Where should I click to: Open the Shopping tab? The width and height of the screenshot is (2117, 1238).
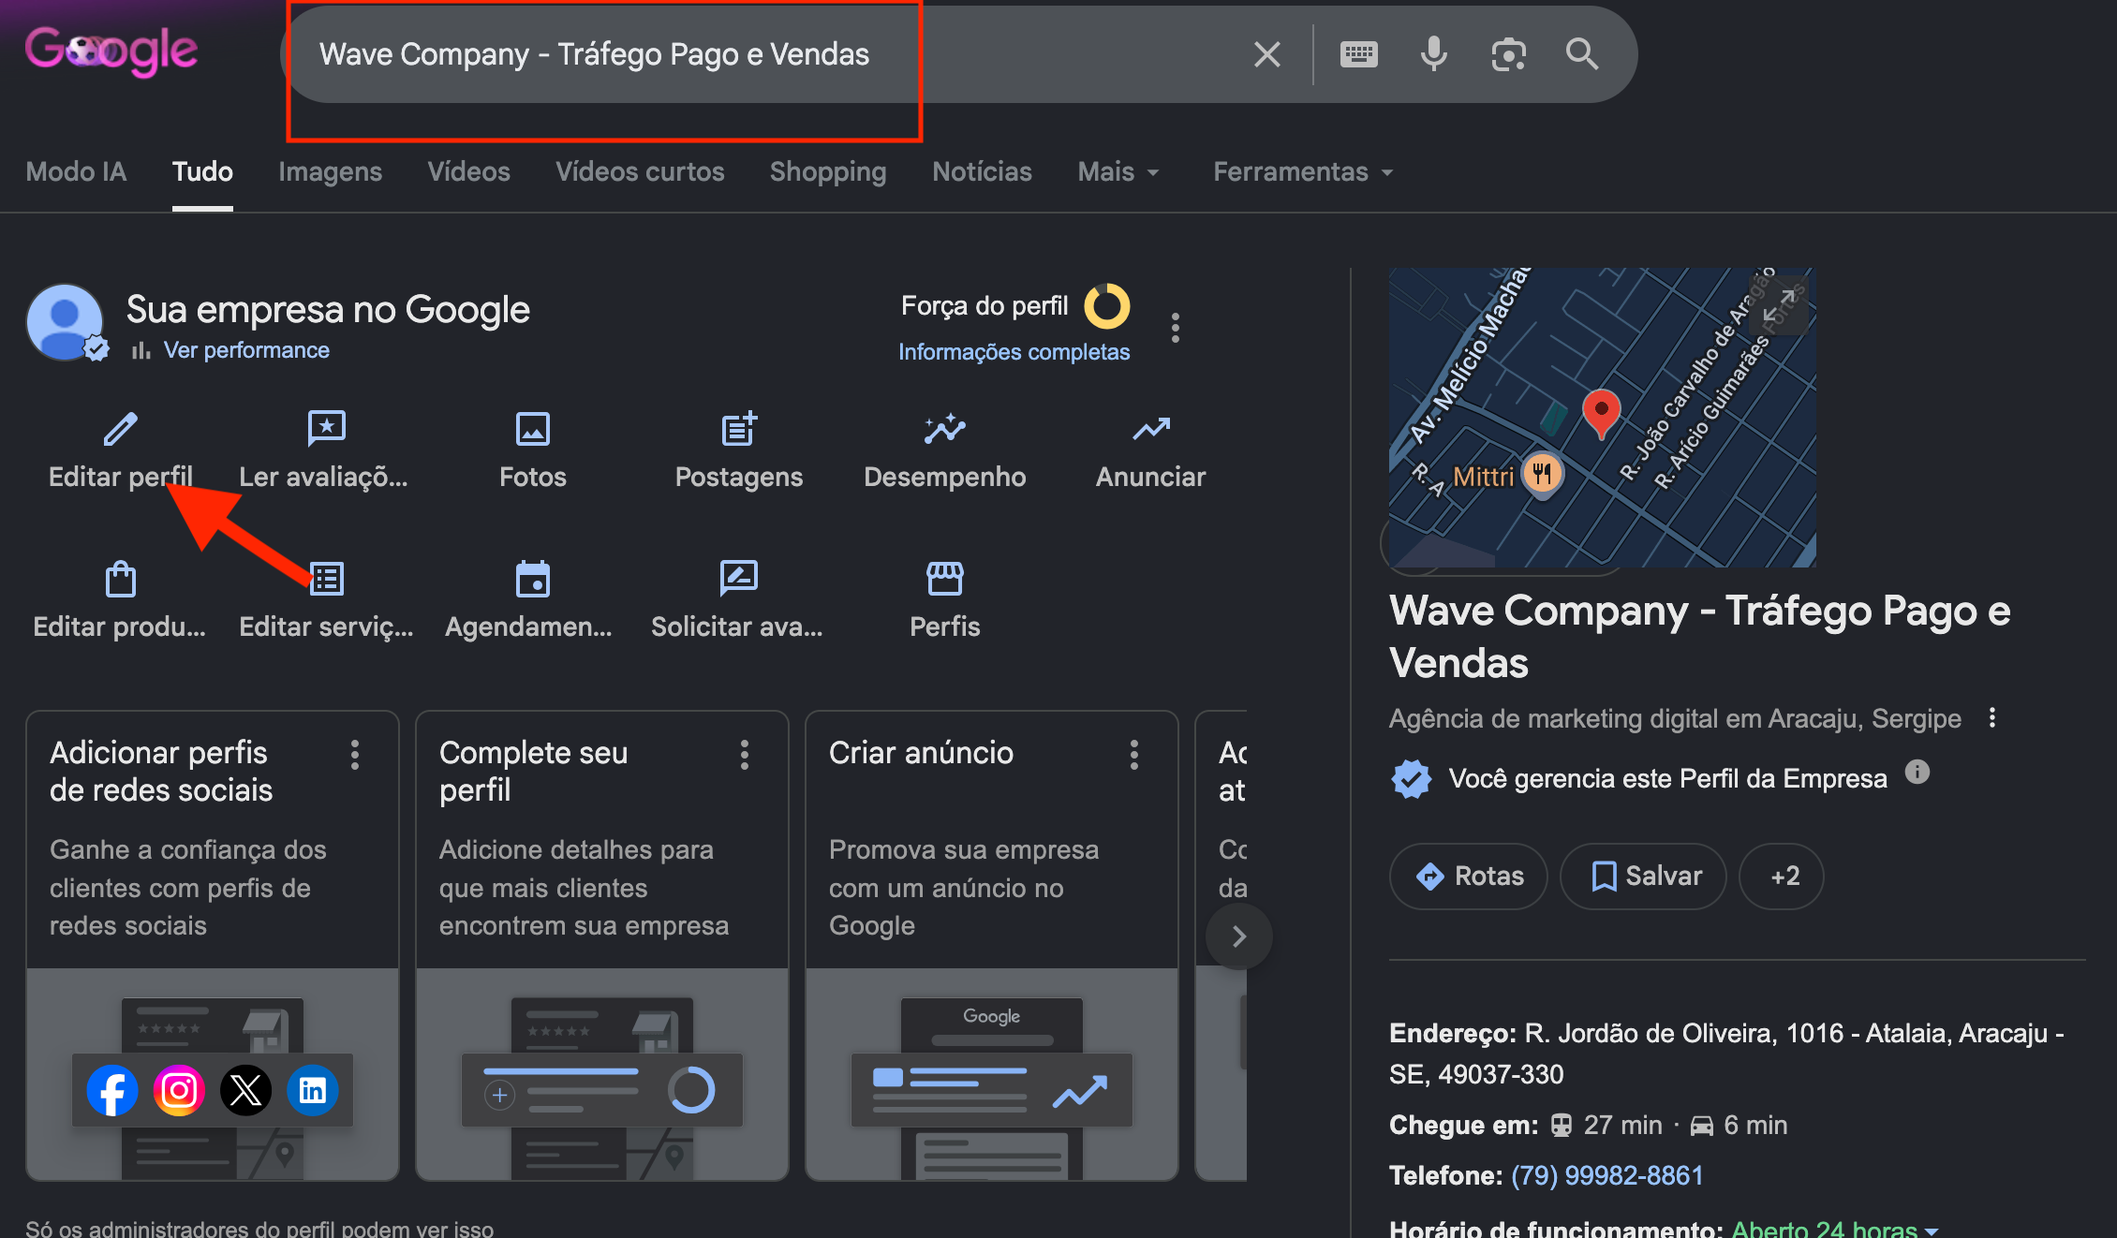828,172
